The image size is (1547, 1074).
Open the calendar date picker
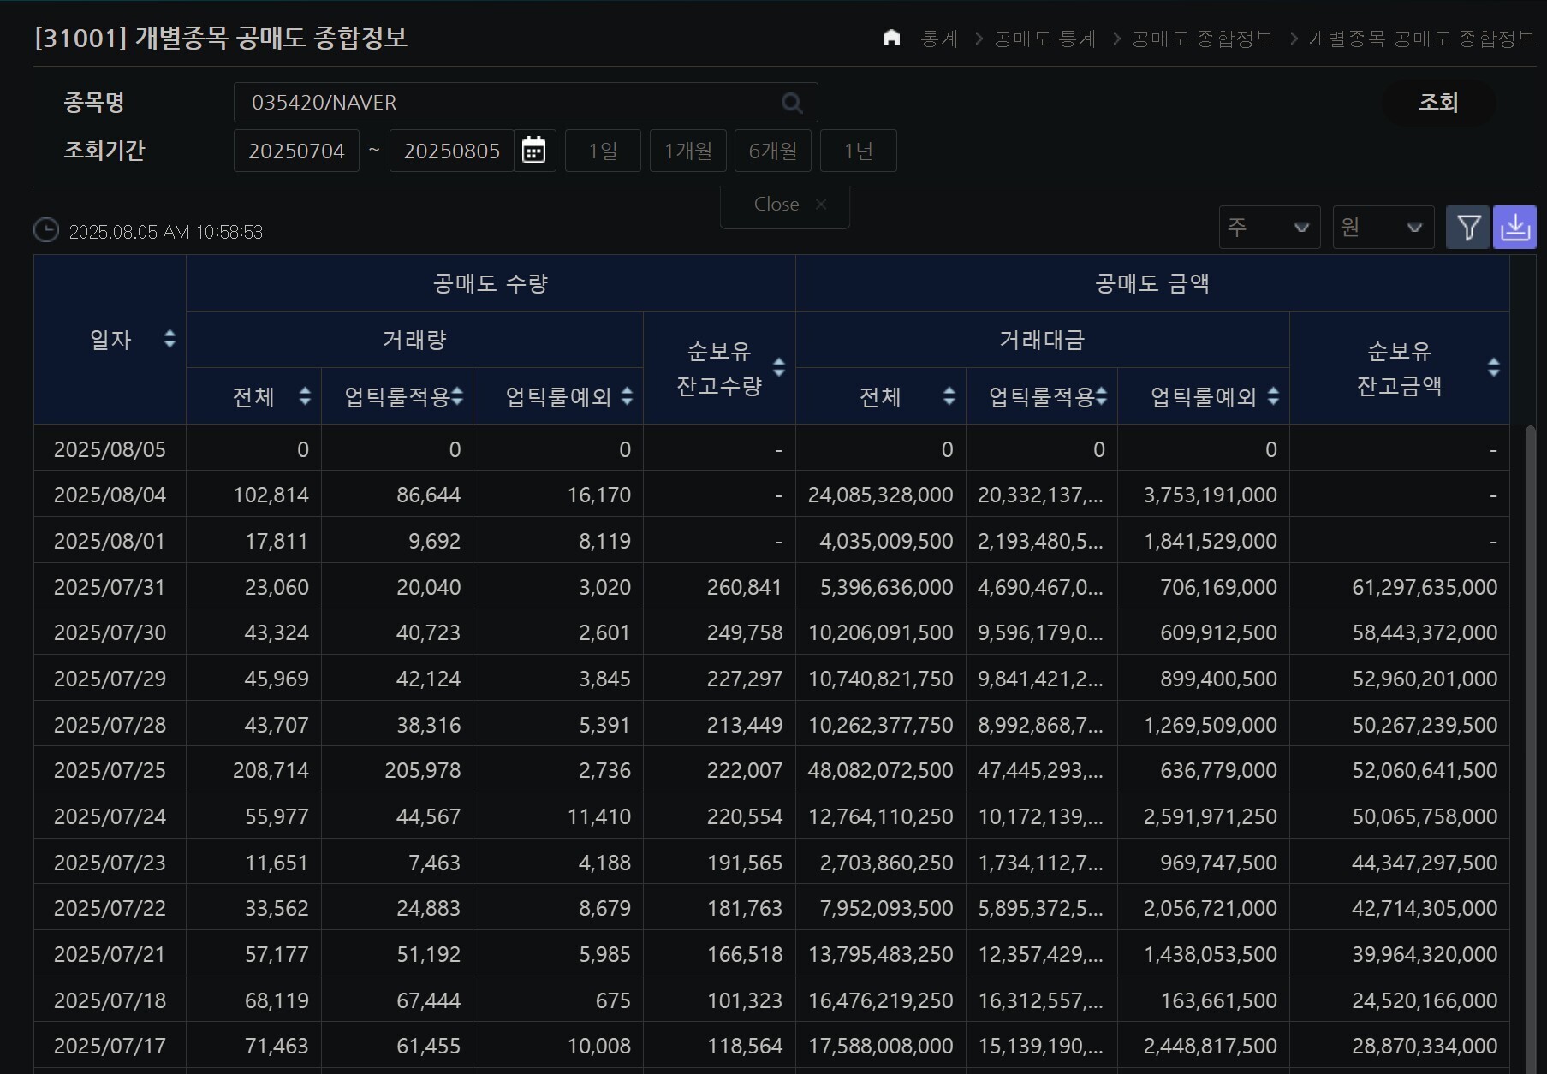click(x=533, y=151)
